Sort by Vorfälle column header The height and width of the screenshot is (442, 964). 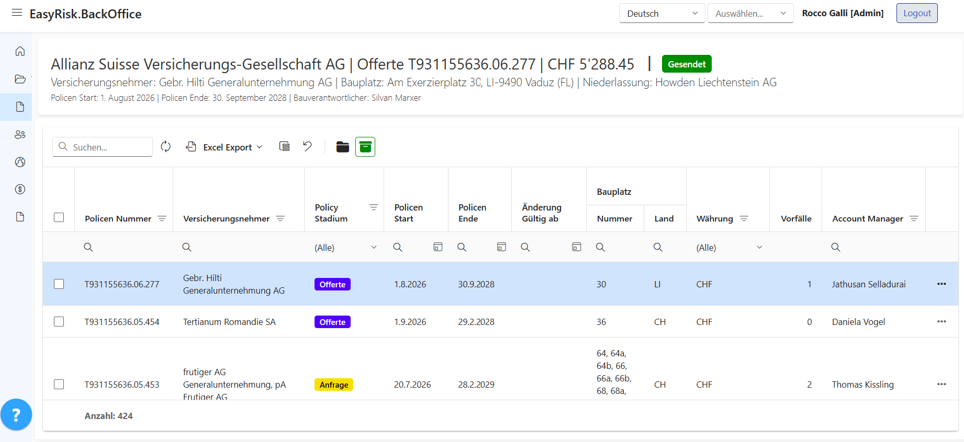(x=796, y=218)
